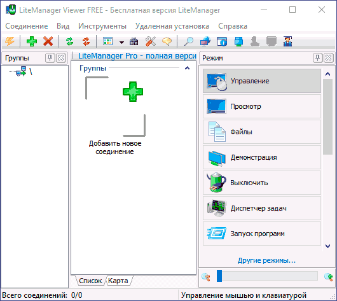Click the large green plus Добавить новое соединение
Image resolution: width=337 pixels, height=301 pixels.
[x=133, y=92]
